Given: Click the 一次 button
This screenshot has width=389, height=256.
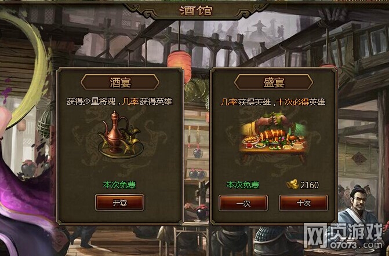Looking at the screenshot, I should [x=243, y=203].
